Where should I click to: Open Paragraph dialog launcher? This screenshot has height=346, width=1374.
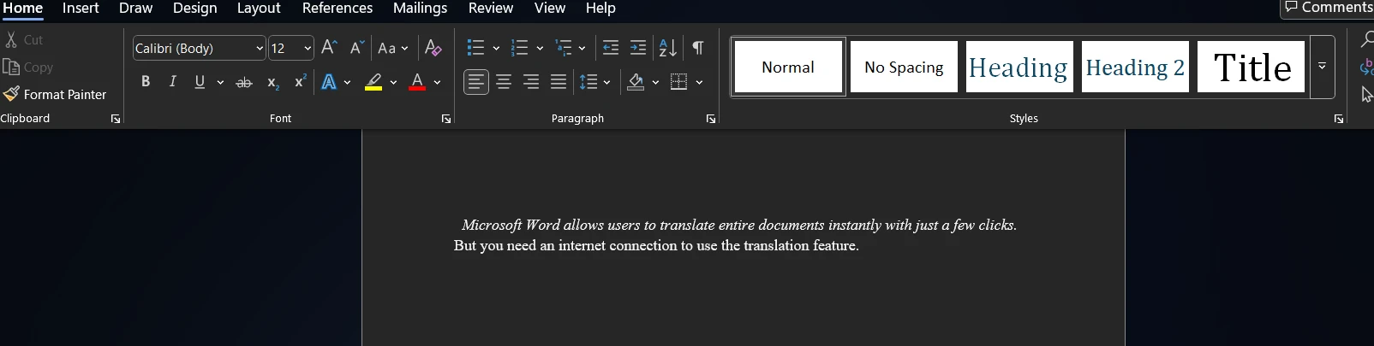[711, 119]
